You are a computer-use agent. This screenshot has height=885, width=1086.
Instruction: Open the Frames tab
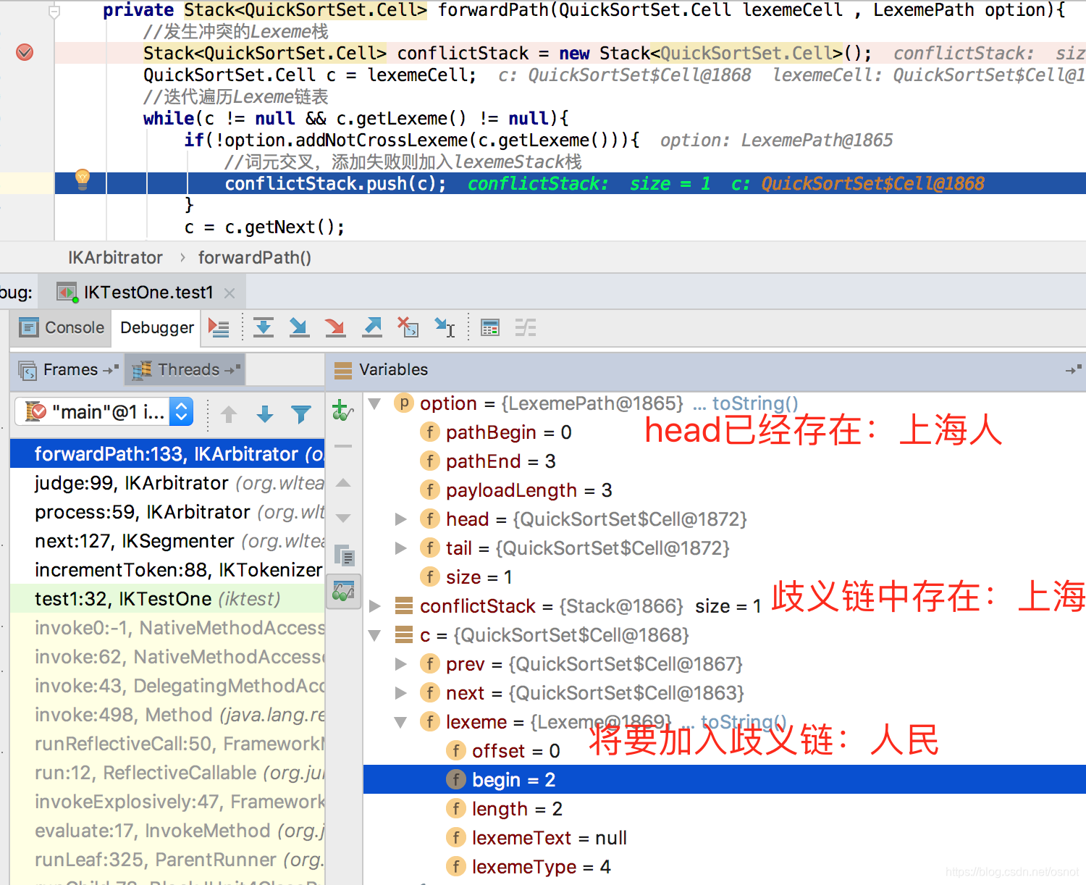(69, 369)
